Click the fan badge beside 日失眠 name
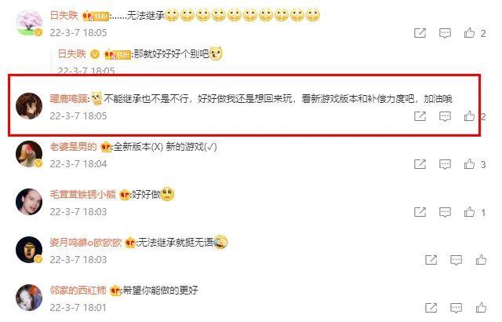The width and height of the screenshot is (502, 322). pos(96,16)
